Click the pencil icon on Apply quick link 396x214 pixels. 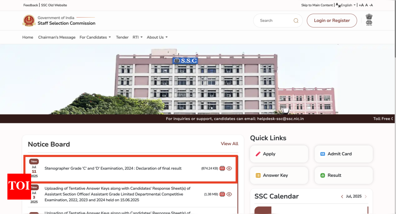coord(258,154)
